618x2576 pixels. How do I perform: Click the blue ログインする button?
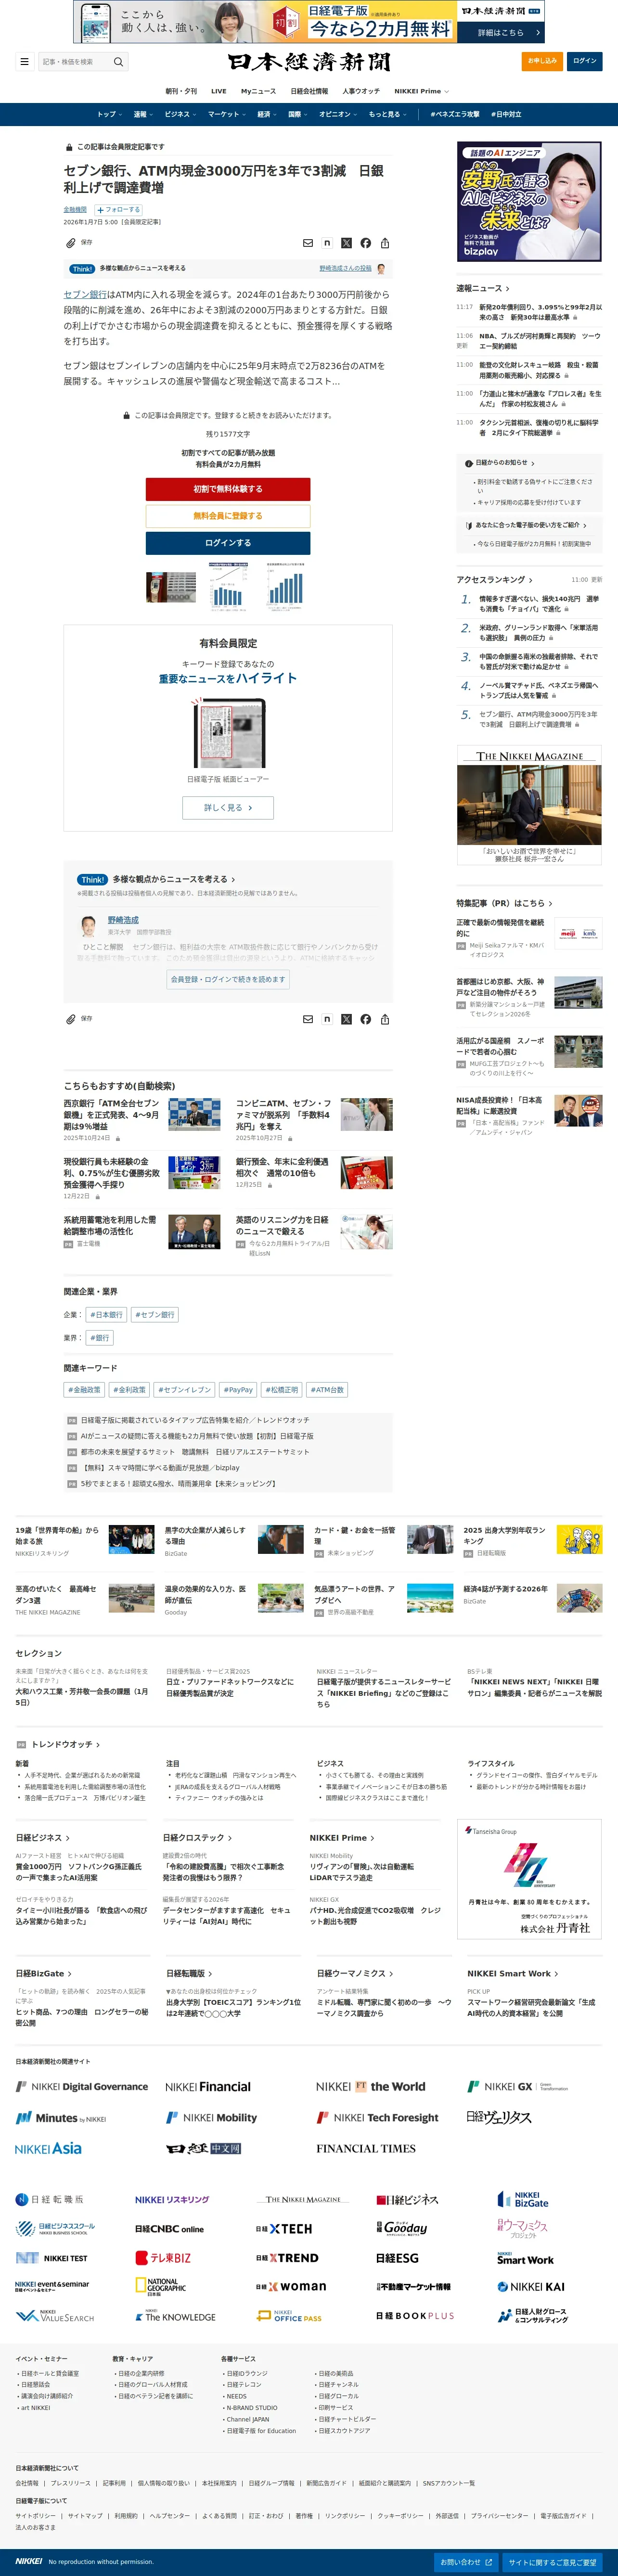(228, 543)
